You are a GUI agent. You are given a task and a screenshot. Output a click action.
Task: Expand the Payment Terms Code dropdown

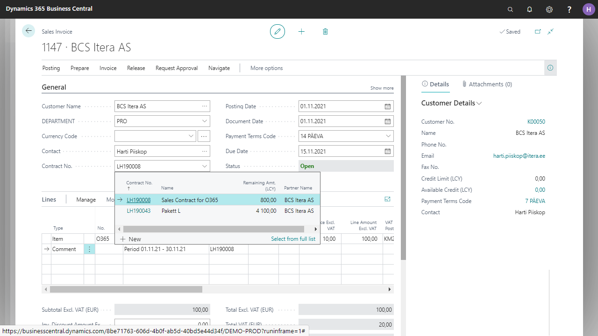(x=388, y=136)
